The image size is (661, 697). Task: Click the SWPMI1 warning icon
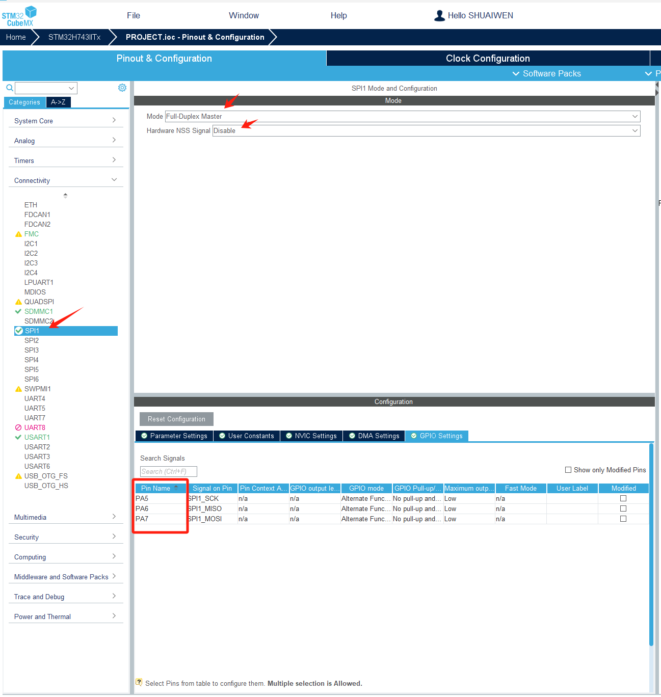click(19, 389)
